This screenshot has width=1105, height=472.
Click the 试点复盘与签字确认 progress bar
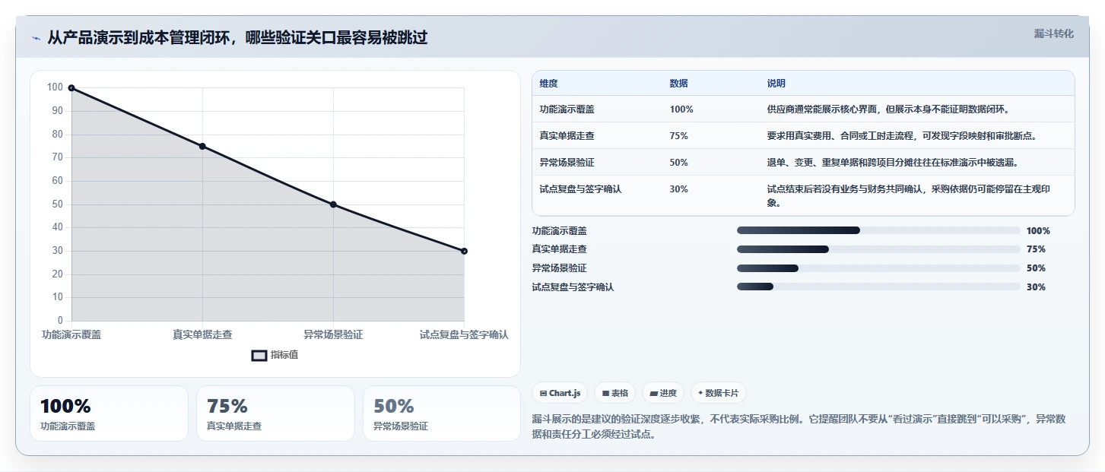click(878, 287)
